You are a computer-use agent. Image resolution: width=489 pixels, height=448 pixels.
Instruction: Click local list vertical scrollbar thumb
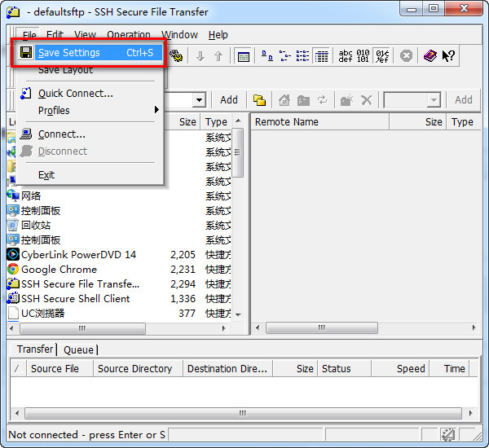(x=238, y=153)
